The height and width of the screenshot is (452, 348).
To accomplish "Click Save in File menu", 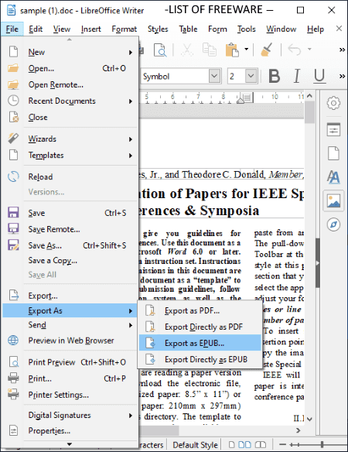I will click(x=70, y=213).
